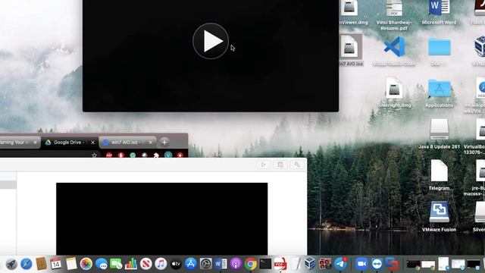The image size is (485, 273).
Task: Open Safari from the Dock
Action: click(x=27, y=264)
